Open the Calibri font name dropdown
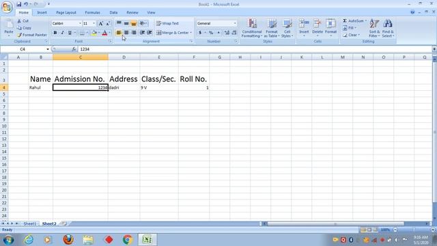Viewport: 437px width, 246px height. 80,23
